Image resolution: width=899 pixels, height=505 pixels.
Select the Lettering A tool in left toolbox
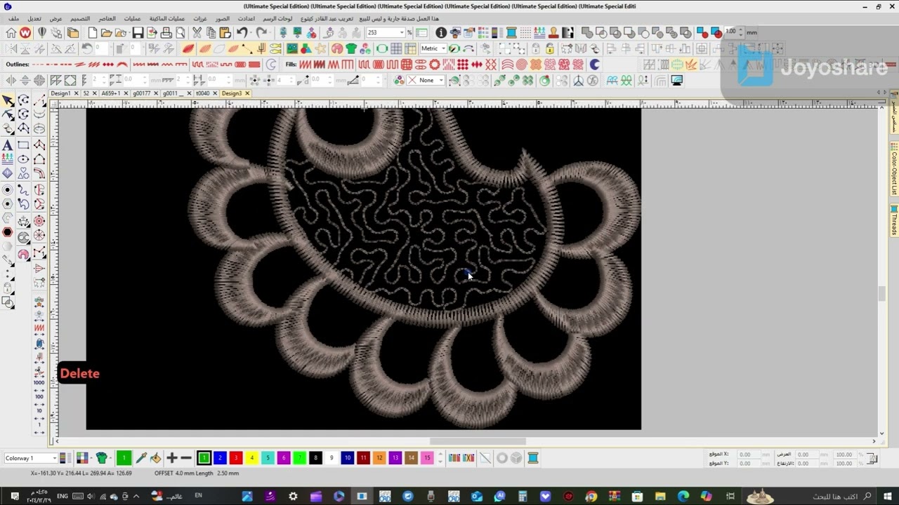pos(8,145)
